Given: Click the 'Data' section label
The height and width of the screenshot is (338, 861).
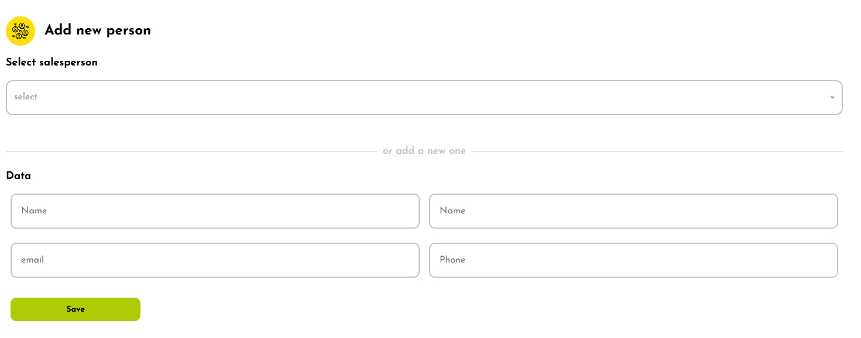Looking at the screenshot, I should 18,175.
